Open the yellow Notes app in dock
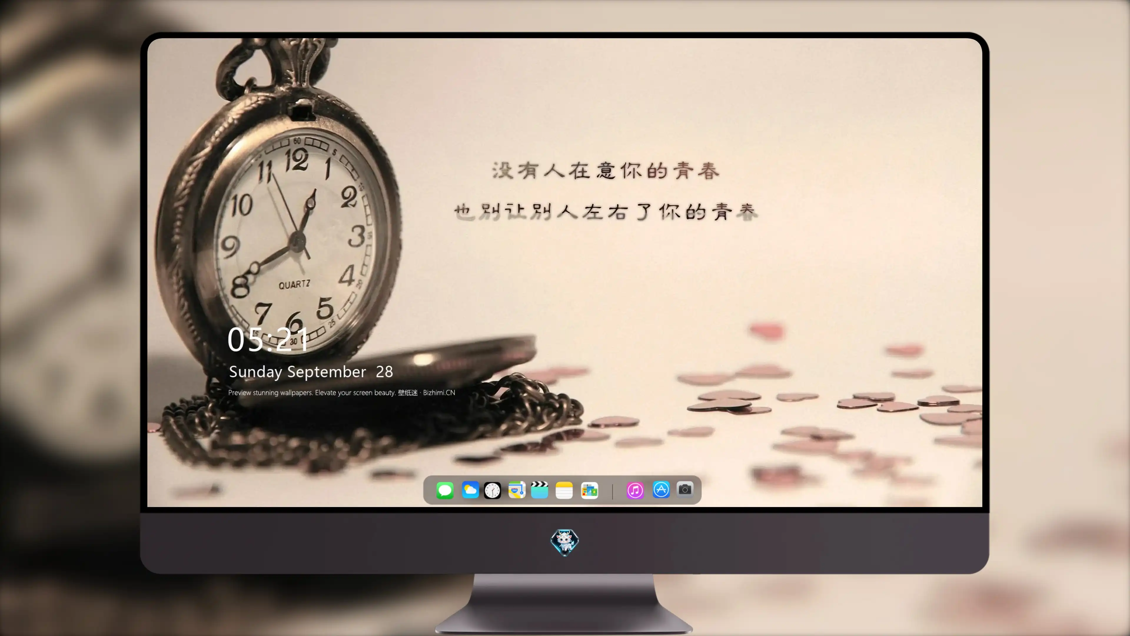 point(564,490)
